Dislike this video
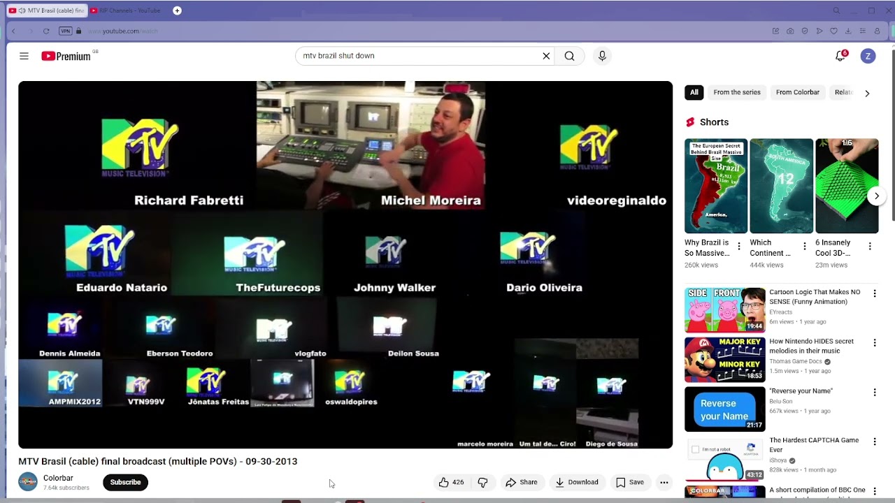 point(482,482)
